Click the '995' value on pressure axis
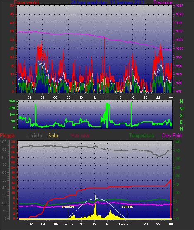The height and width of the screenshot is (230, 194). 179,57
